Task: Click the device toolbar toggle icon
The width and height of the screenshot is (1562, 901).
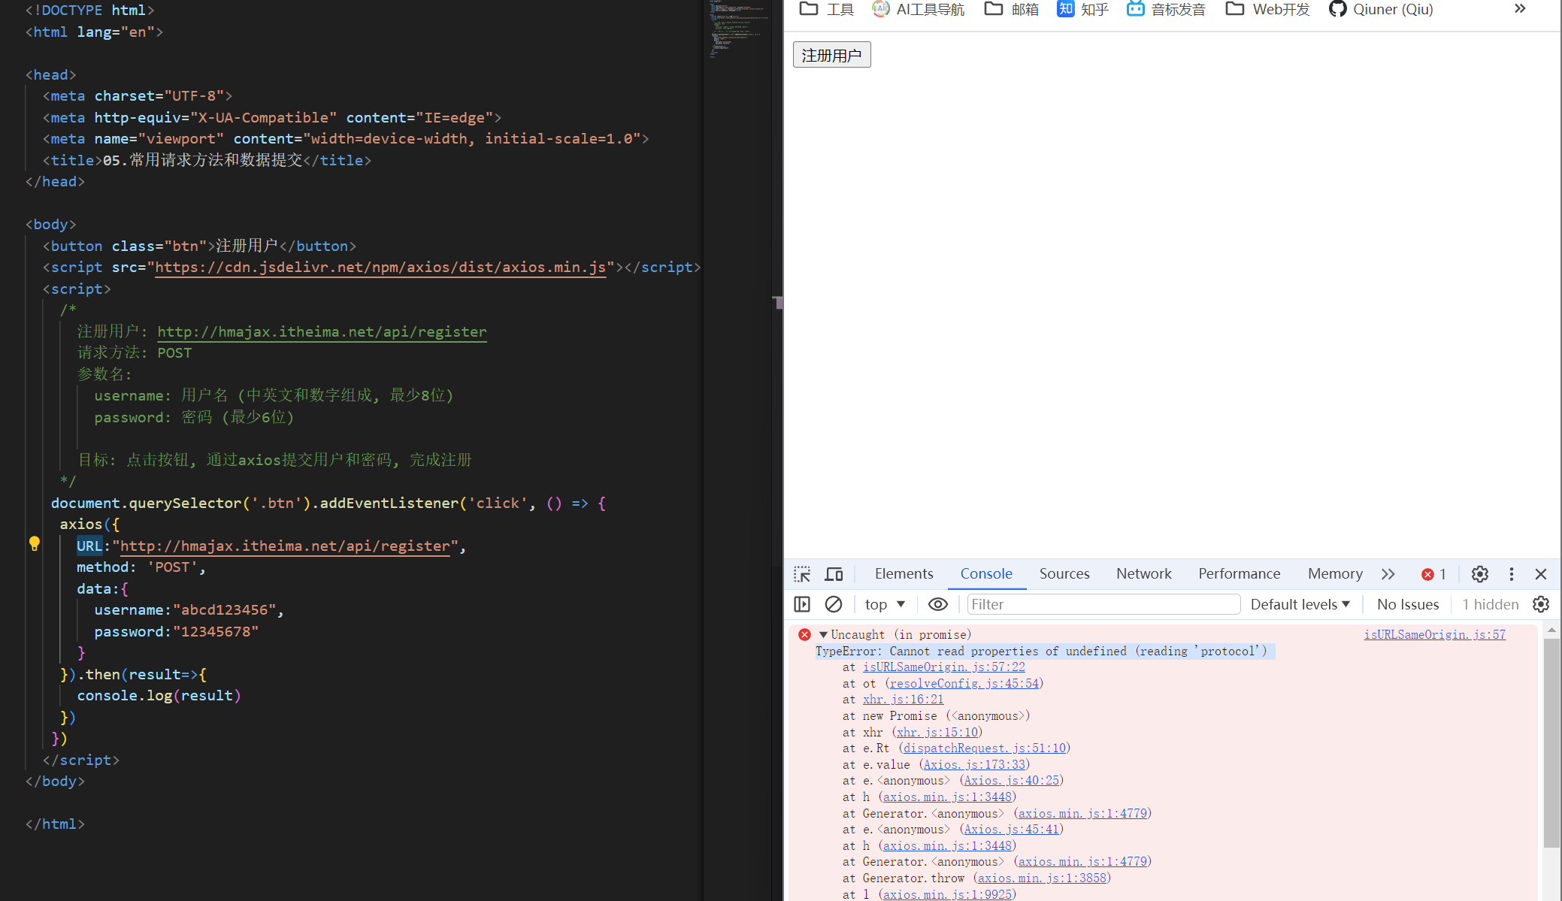Action: click(834, 574)
